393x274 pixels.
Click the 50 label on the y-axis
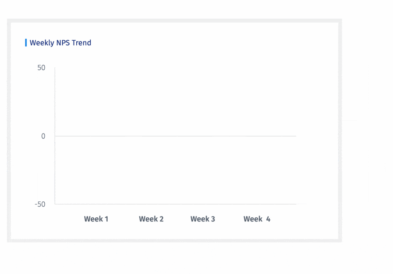(x=41, y=68)
